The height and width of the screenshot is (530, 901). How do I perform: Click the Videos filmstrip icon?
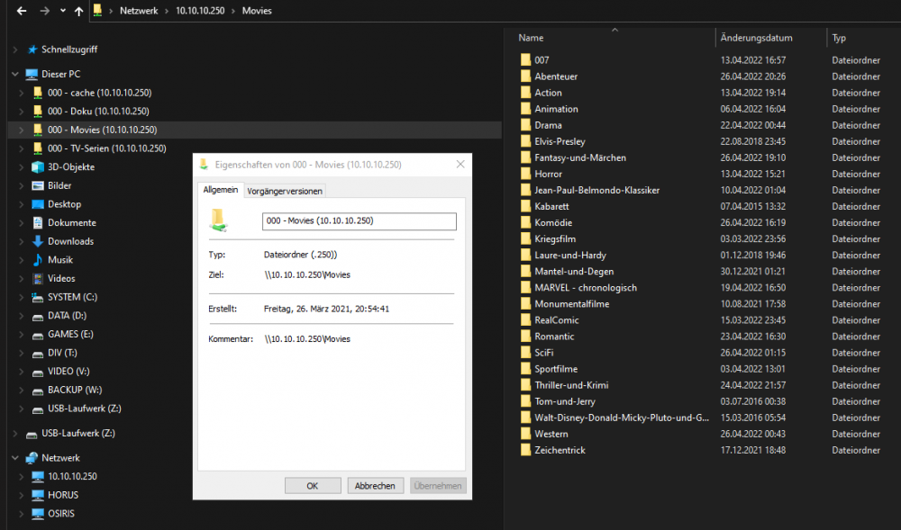38,279
